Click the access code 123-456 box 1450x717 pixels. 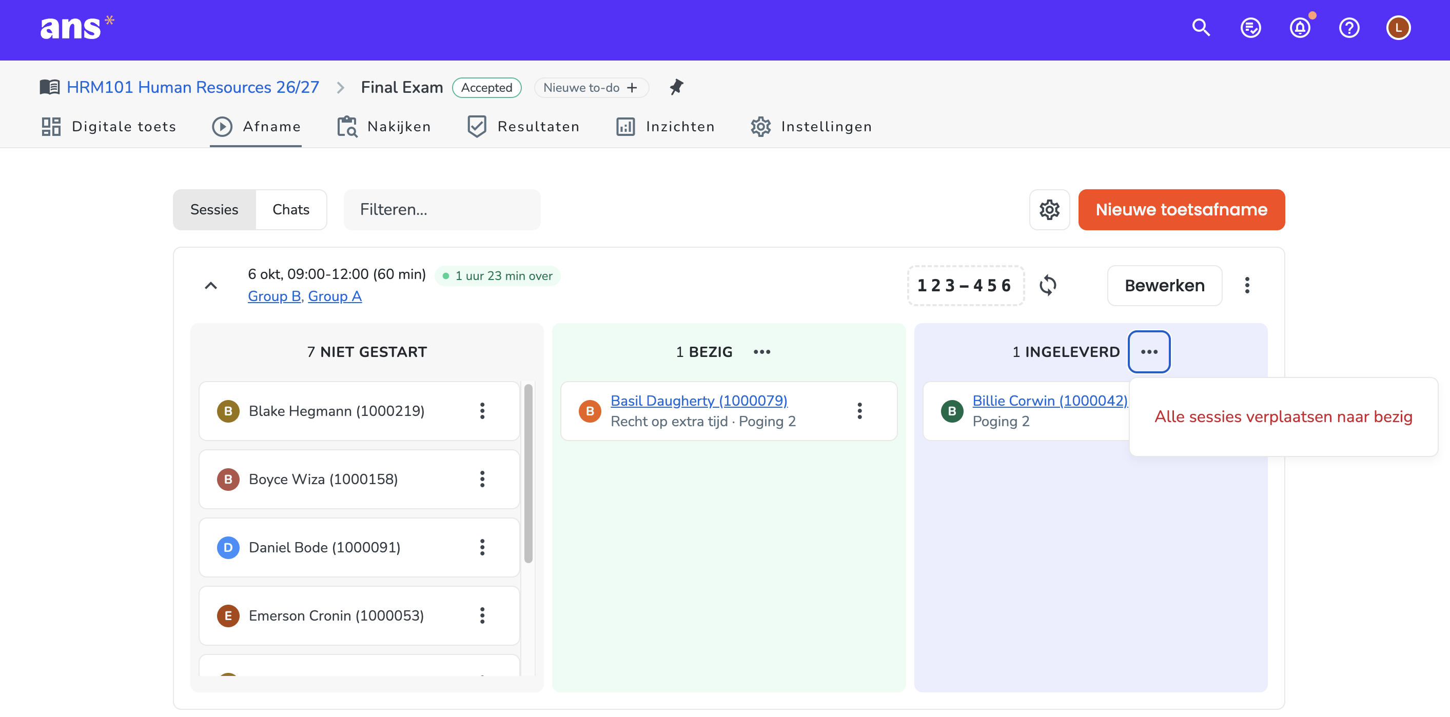pos(965,285)
